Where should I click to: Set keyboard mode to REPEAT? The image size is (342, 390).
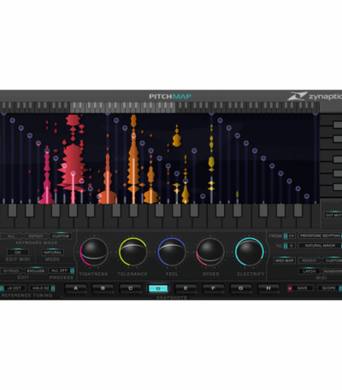coord(36,236)
